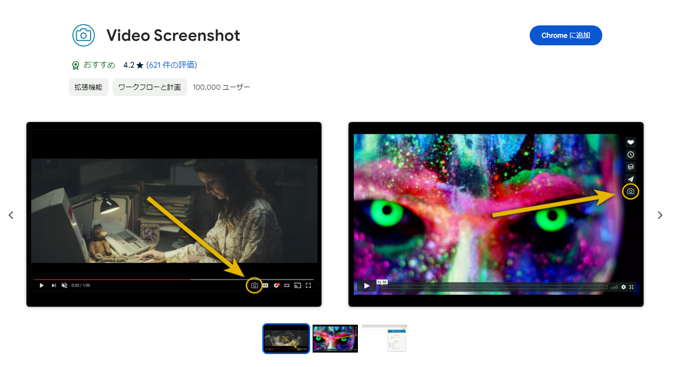
Task: Click the camera capture icon on the colorful video
Action: [630, 191]
